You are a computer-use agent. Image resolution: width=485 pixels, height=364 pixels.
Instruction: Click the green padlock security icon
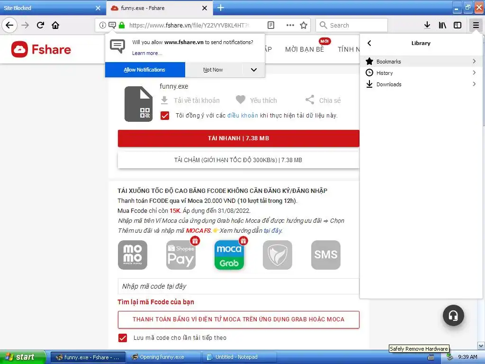(x=122, y=25)
